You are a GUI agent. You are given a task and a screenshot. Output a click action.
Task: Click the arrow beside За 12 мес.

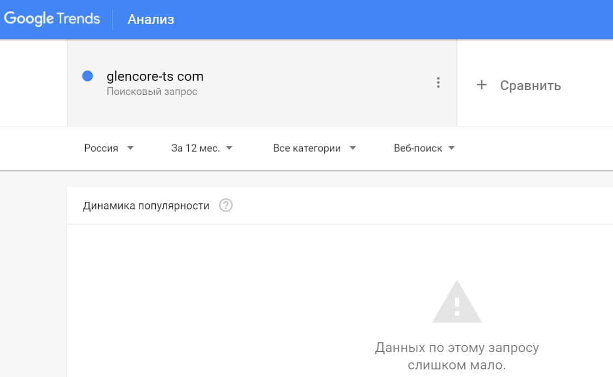(x=229, y=148)
